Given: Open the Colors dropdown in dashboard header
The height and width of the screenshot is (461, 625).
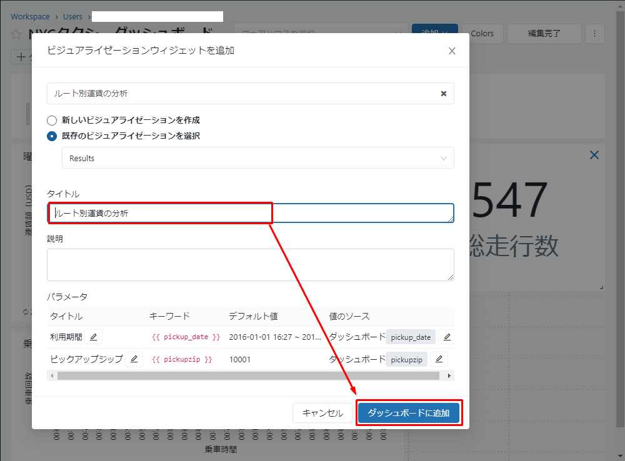Looking at the screenshot, I should point(481,34).
